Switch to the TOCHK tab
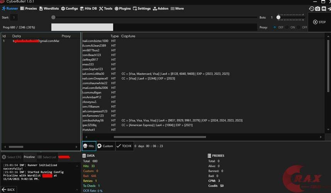This screenshot has height=193, width=331. (124, 146)
